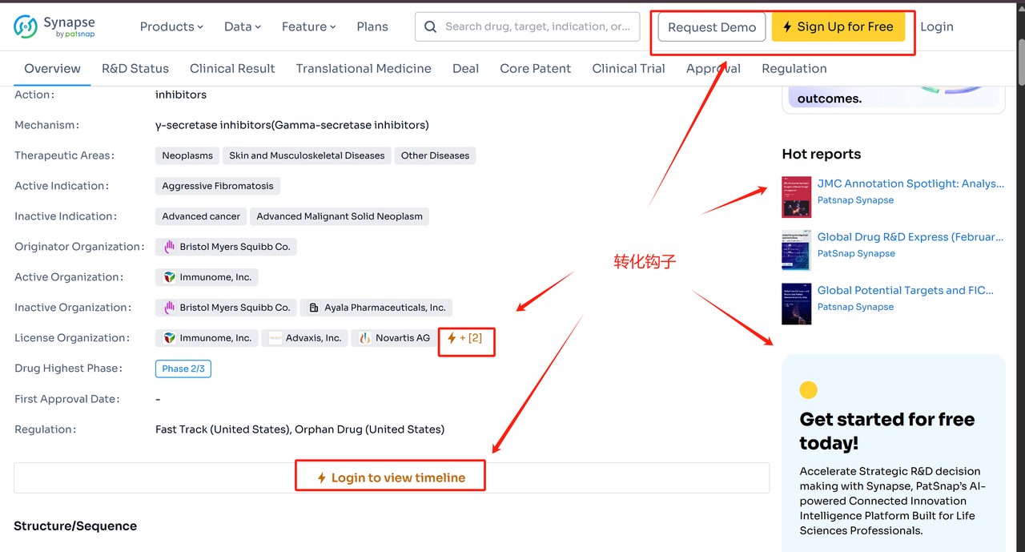Screen dimensions: 1025x552
Task: Focus the drug search input field
Action: [x=528, y=26]
